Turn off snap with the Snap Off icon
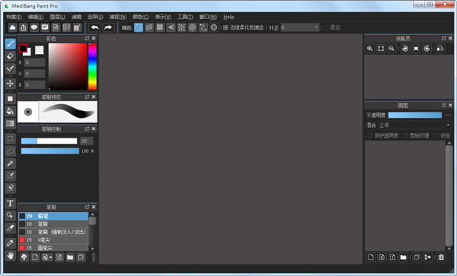 click(139, 27)
